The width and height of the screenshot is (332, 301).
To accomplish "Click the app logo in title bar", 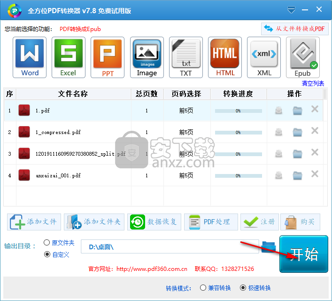I will coord(15,11).
